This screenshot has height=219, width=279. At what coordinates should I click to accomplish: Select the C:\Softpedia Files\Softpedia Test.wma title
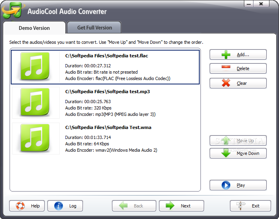[108, 127]
